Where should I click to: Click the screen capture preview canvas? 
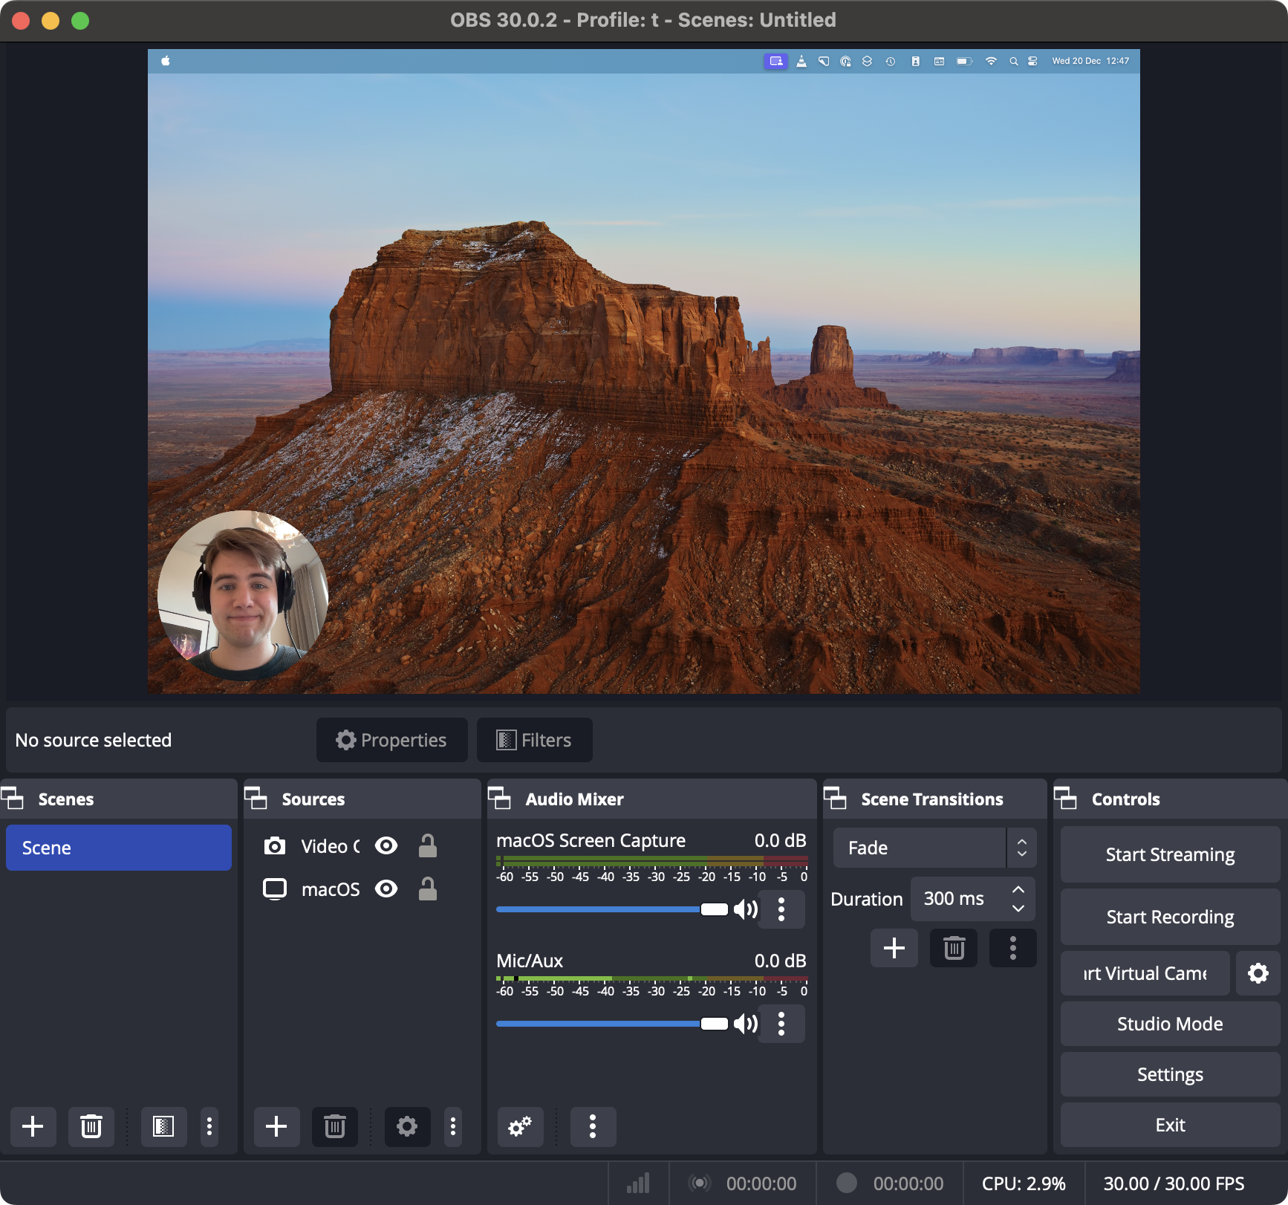[x=644, y=371]
